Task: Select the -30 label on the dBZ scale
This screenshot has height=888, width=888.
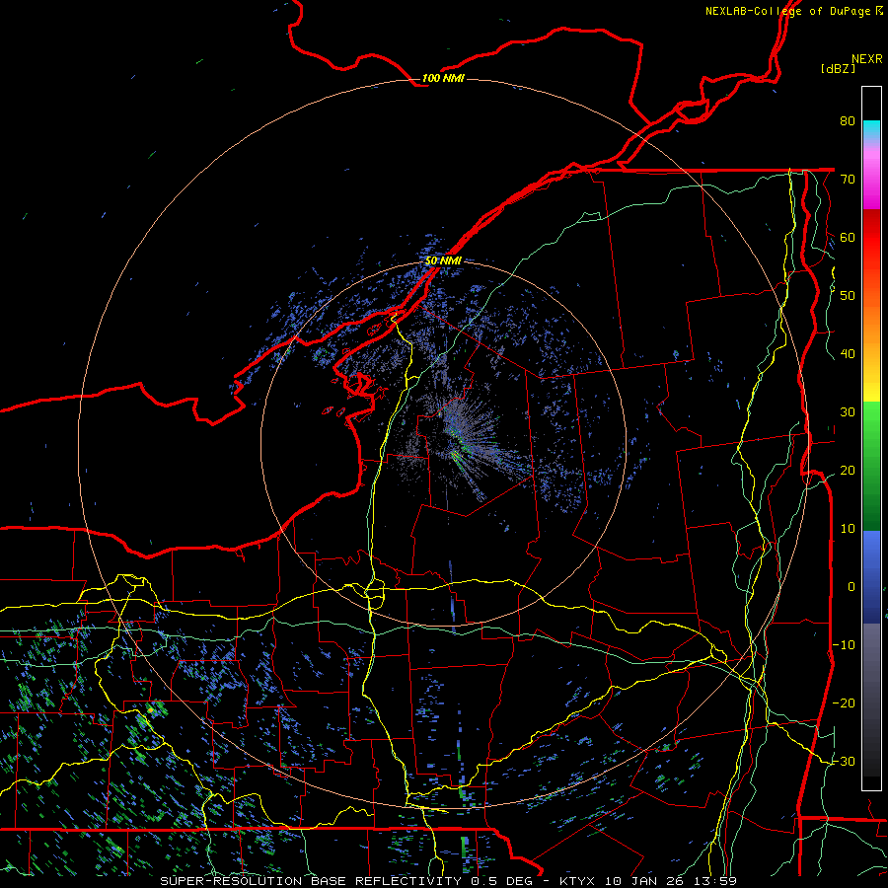Action: point(844,761)
